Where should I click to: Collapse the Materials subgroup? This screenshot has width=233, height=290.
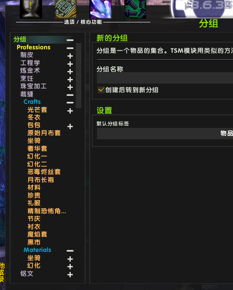pos(70,251)
